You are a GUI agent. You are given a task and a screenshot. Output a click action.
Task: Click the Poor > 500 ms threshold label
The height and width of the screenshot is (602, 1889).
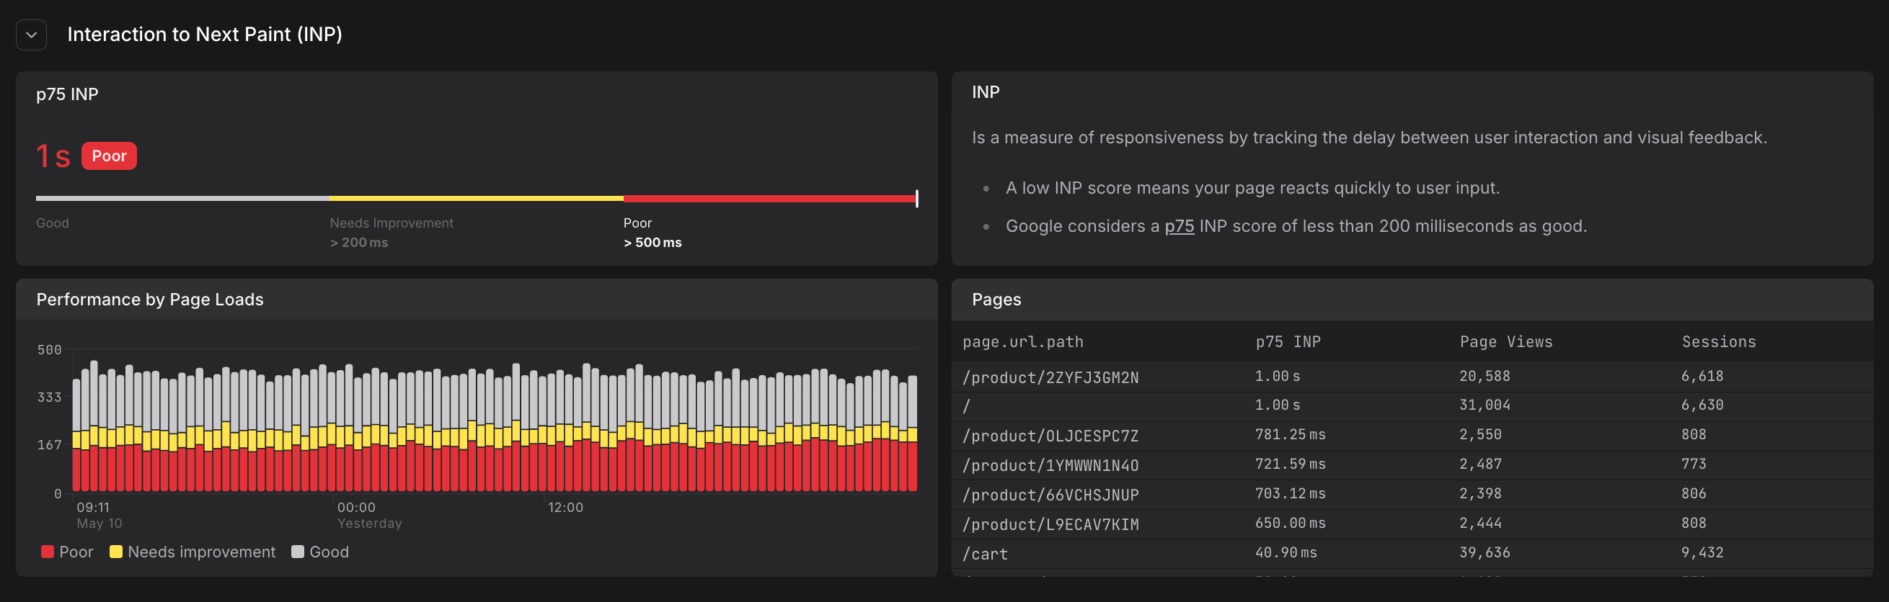(652, 233)
